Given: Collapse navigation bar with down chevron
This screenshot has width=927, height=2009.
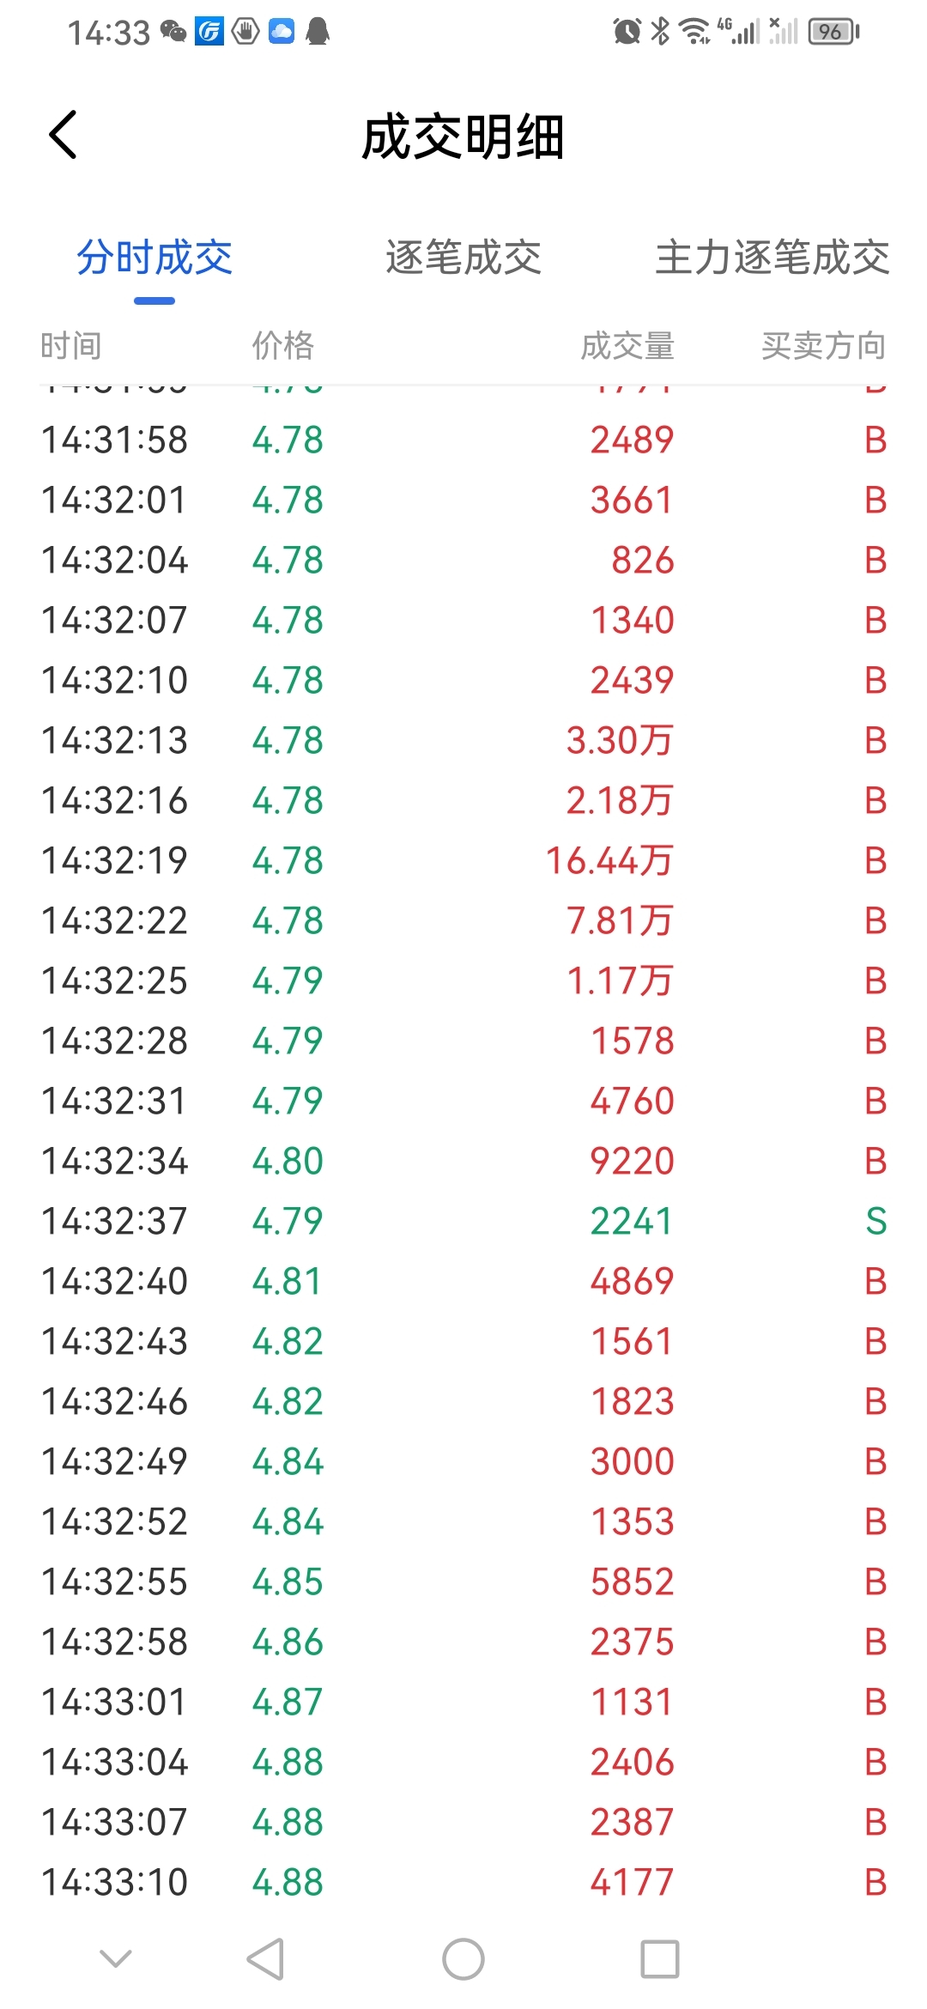Looking at the screenshot, I should pos(116,1958).
